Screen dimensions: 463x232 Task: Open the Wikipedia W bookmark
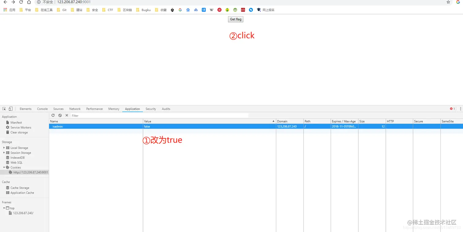pyautogui.click(x=212, y=10)
